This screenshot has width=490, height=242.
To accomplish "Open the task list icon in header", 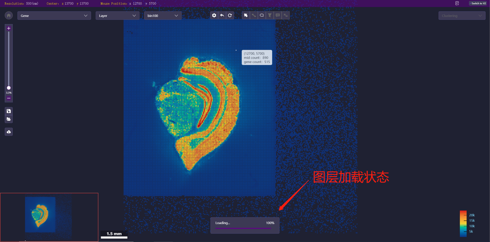I will (457, 3).
